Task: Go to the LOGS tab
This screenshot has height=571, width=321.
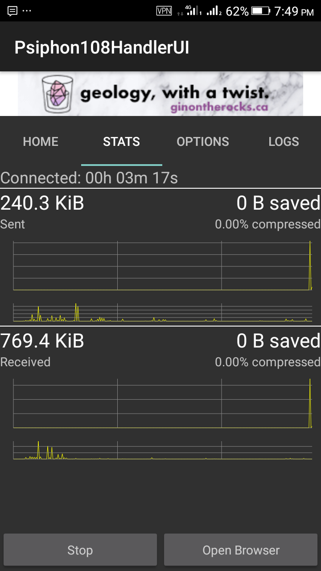Action: (x=284, y=141)
